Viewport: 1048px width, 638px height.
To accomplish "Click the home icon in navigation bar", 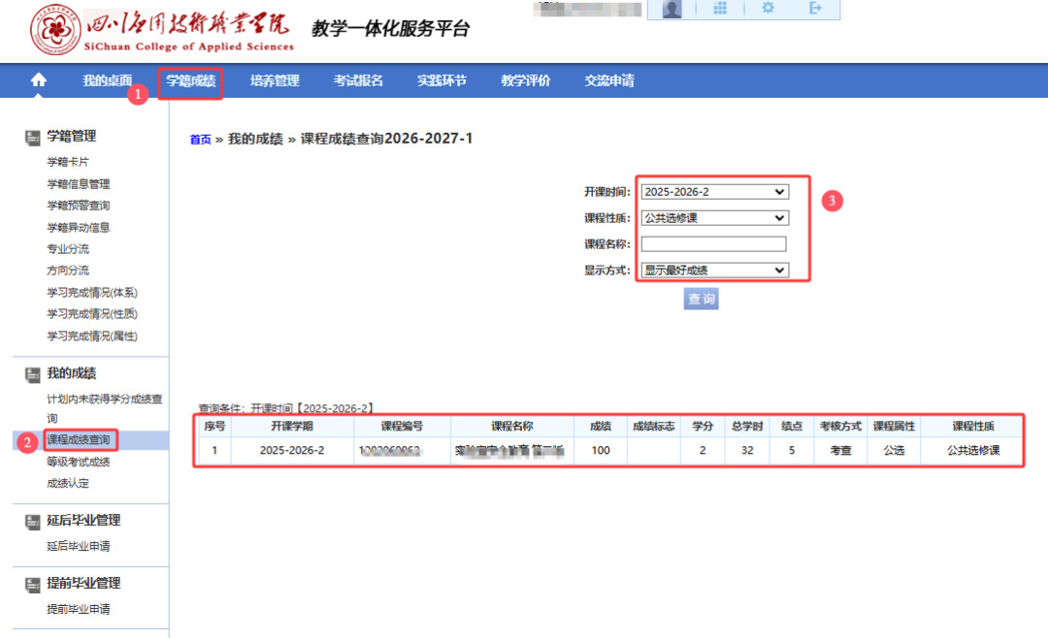I will click(x=39, y=80).
